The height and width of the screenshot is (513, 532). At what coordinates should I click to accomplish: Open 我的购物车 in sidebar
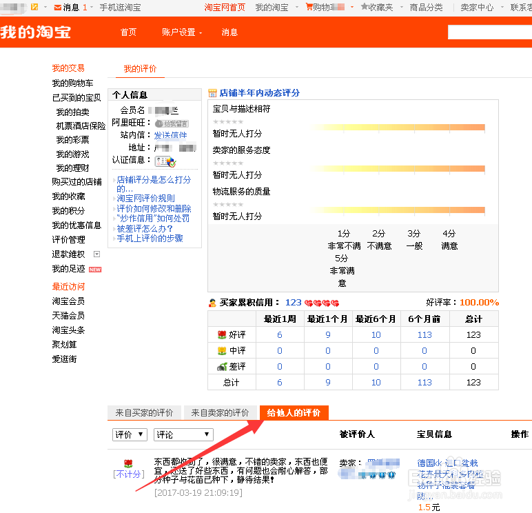point(72,83)
